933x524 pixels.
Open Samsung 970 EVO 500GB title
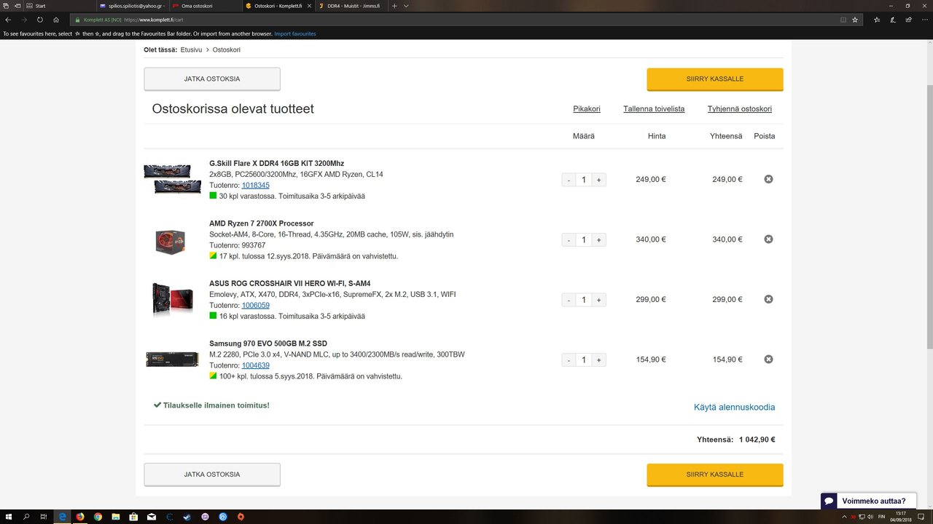tap(268, 344)
